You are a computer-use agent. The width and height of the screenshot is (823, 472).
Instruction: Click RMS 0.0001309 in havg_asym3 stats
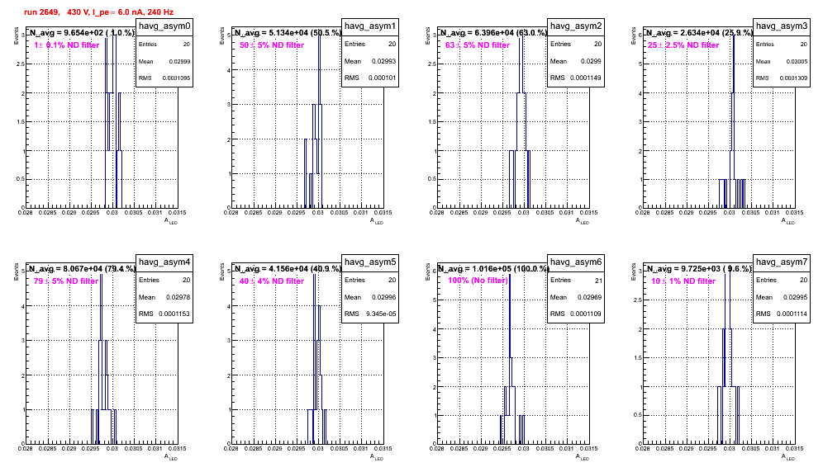click(782, 78)
